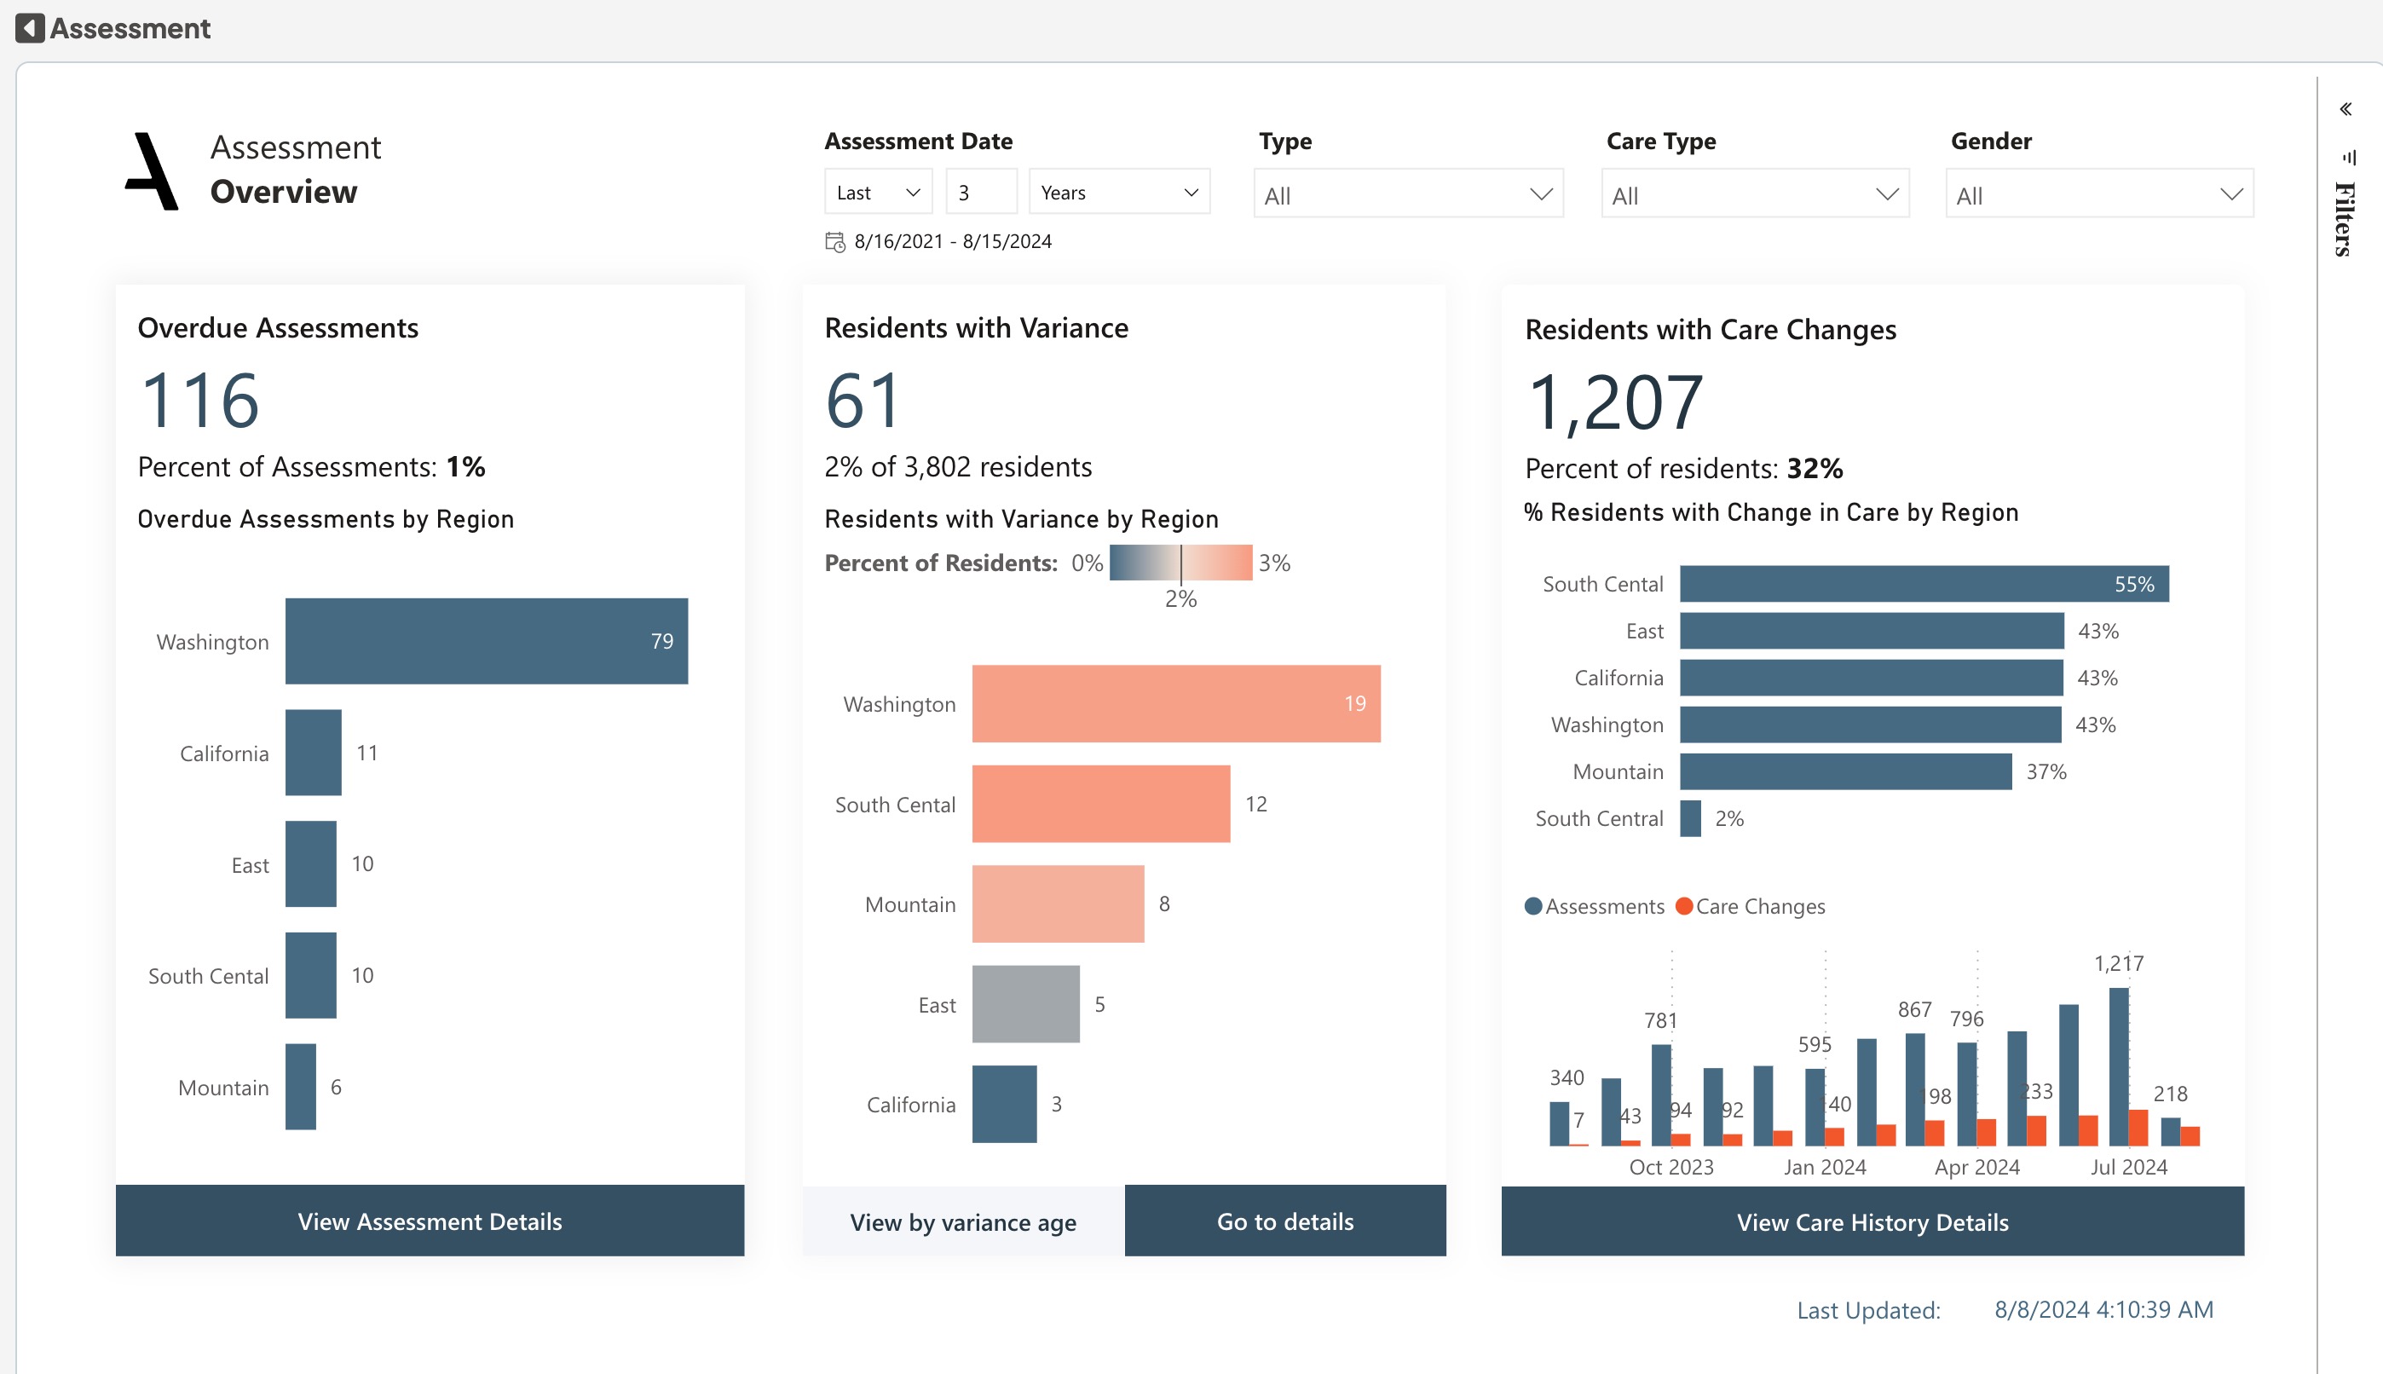Expand the Filters pane with double chevron
Screen dimensions: 2383x1374
2346,109
